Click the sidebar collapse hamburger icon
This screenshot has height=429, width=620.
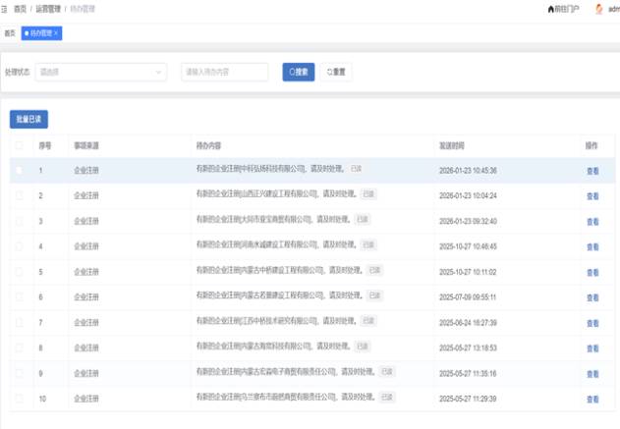click(5, 9)
